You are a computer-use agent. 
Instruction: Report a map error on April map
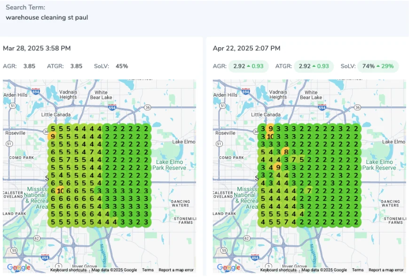(386, 270)
